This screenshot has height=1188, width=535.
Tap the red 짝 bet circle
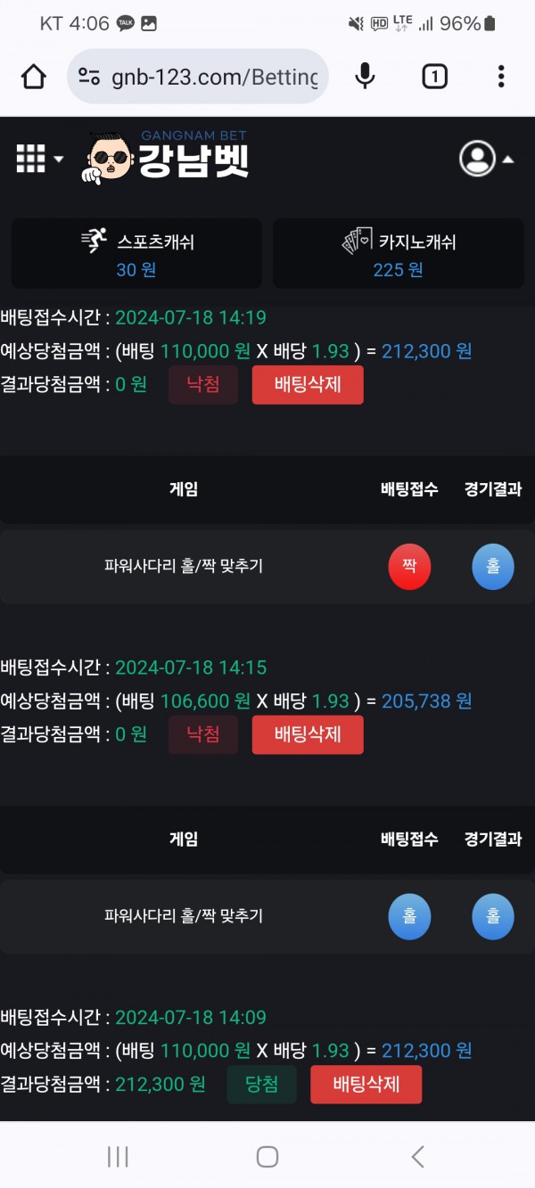[410, 567]
